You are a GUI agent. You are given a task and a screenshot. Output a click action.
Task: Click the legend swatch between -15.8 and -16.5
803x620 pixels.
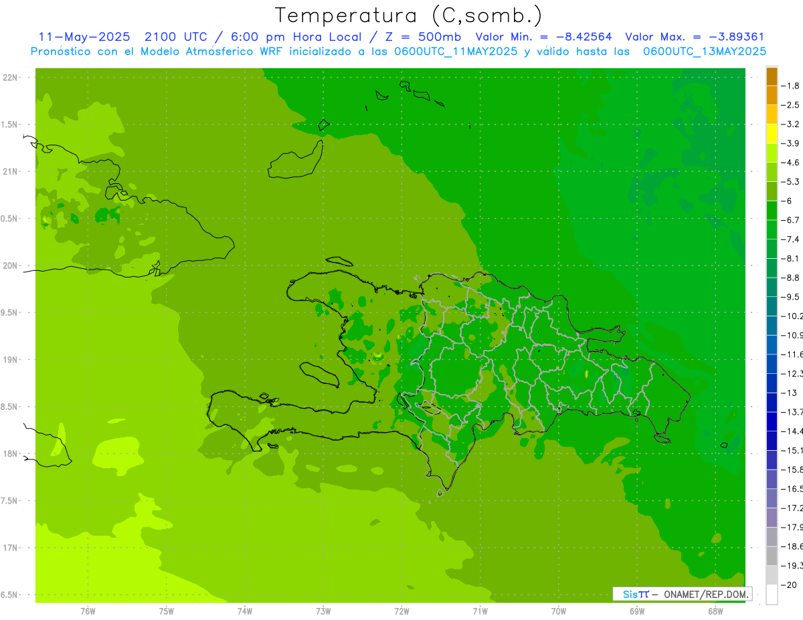tap(772, 479)
